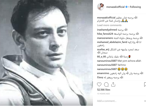Share the post using the upload arrow icon
This screenshot has width=146, height=106.
point(113,85)
